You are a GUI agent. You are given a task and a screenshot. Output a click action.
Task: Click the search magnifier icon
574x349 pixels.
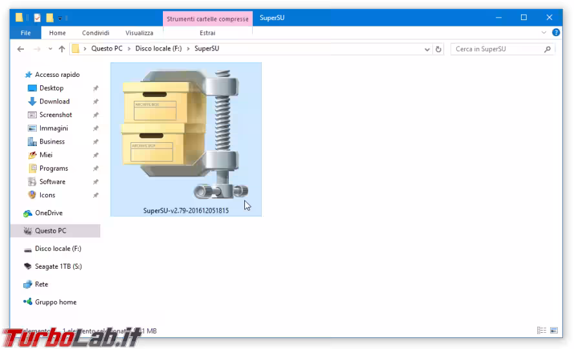(x=547, y=49)
